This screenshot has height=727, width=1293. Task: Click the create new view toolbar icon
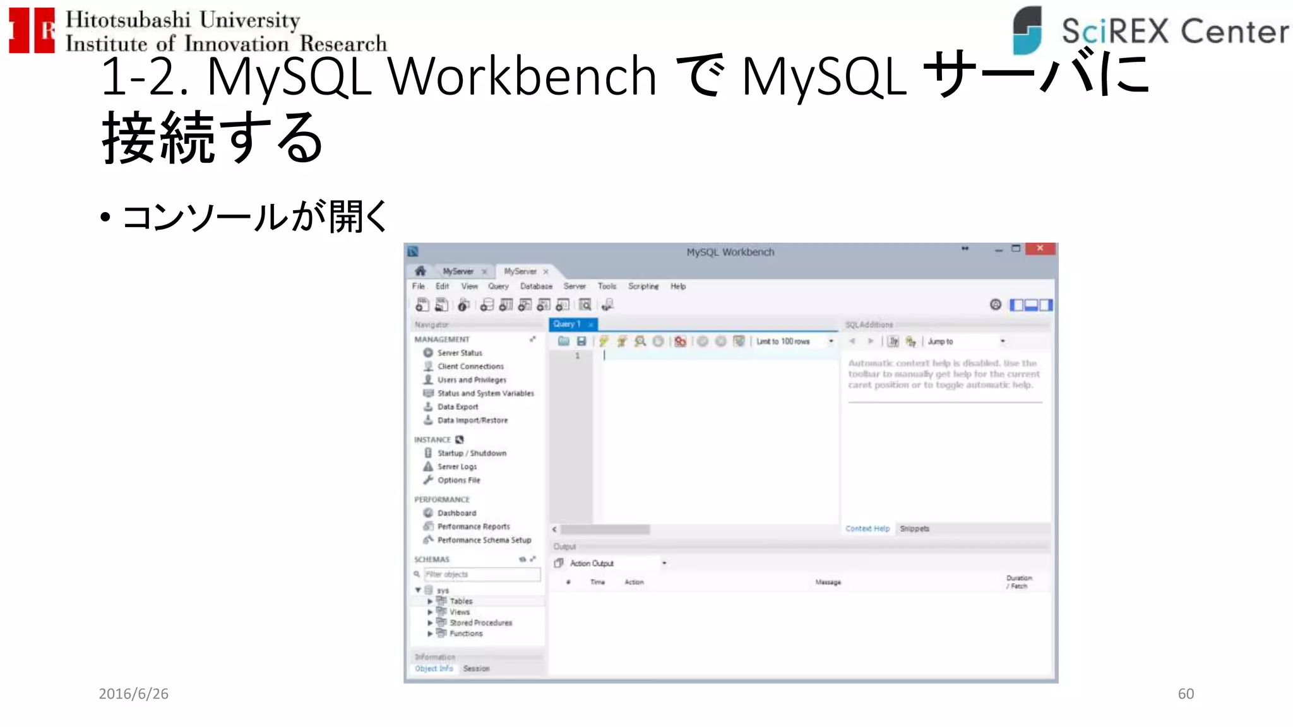525,305
